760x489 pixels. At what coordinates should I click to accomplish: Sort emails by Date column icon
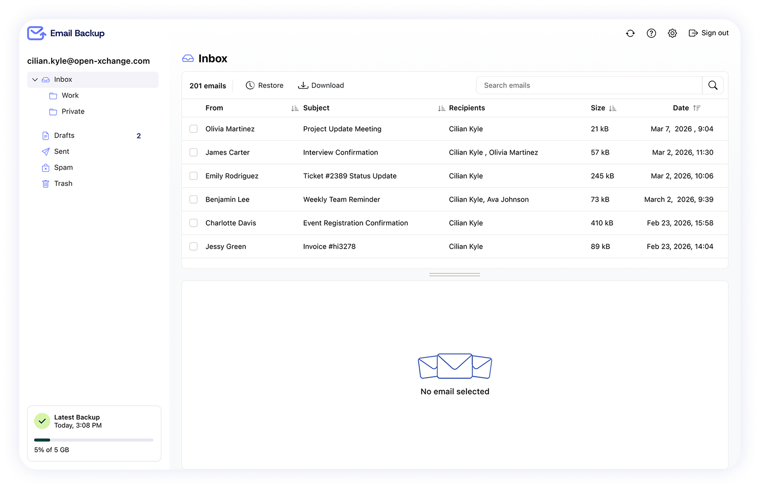(x=696, y=108)
